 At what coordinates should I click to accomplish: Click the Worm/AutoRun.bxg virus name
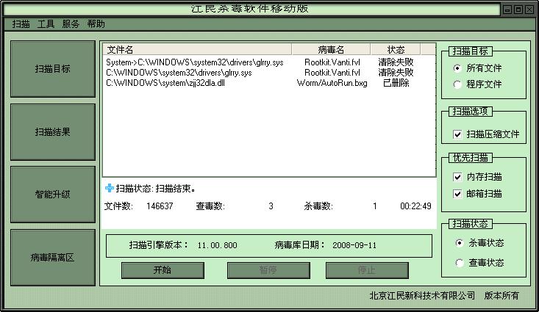click(x=332, y=83)
